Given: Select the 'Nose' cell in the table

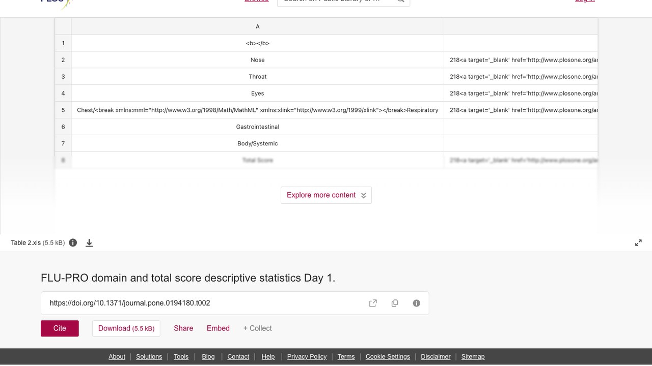Looking at the screenshot, I should (x=258, y=60).
